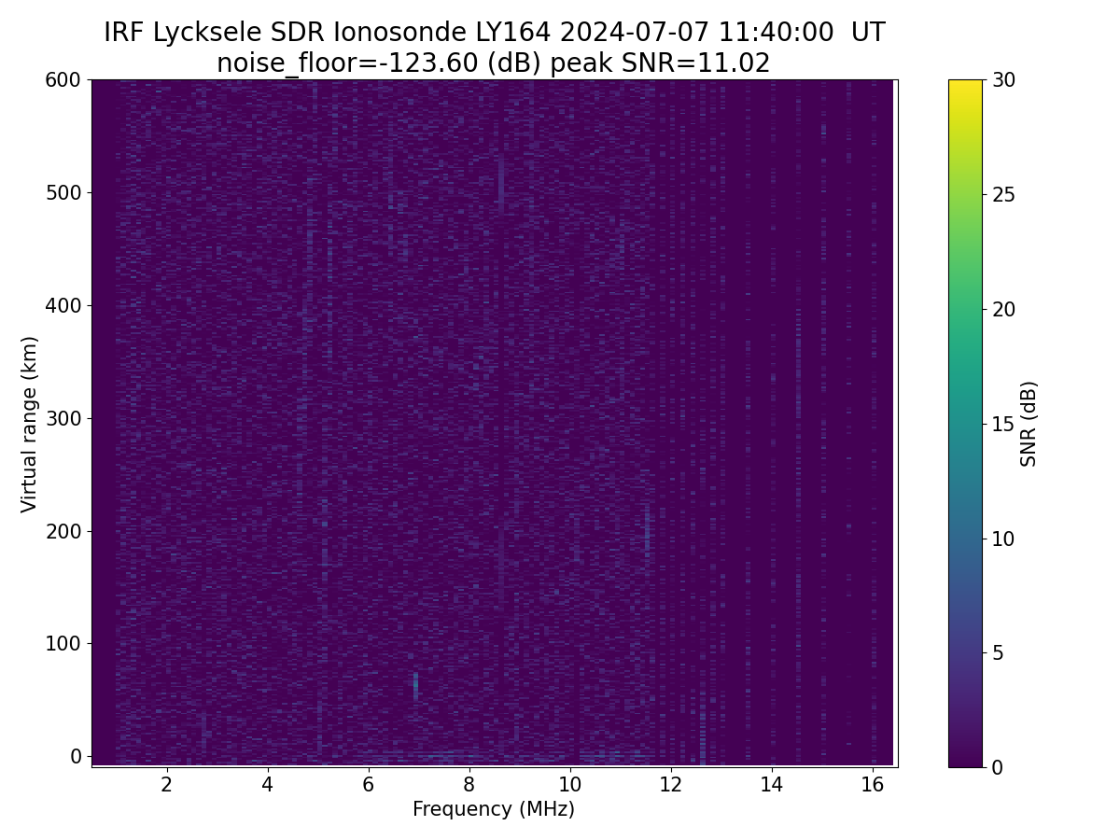The width and height of the screenshot is (1120, 840).
Task: Click the Frequency (MHz) axis label
Action: point(494,809)
